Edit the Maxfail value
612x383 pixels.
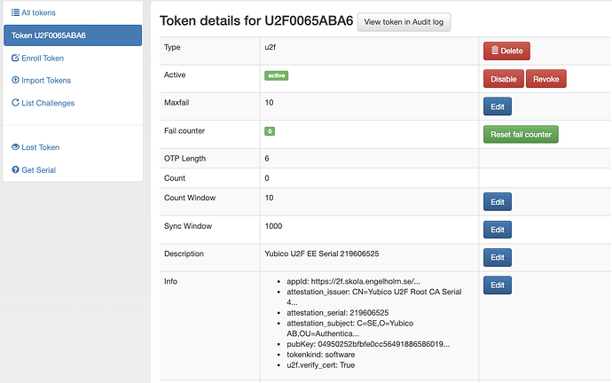tap(498, 106)
